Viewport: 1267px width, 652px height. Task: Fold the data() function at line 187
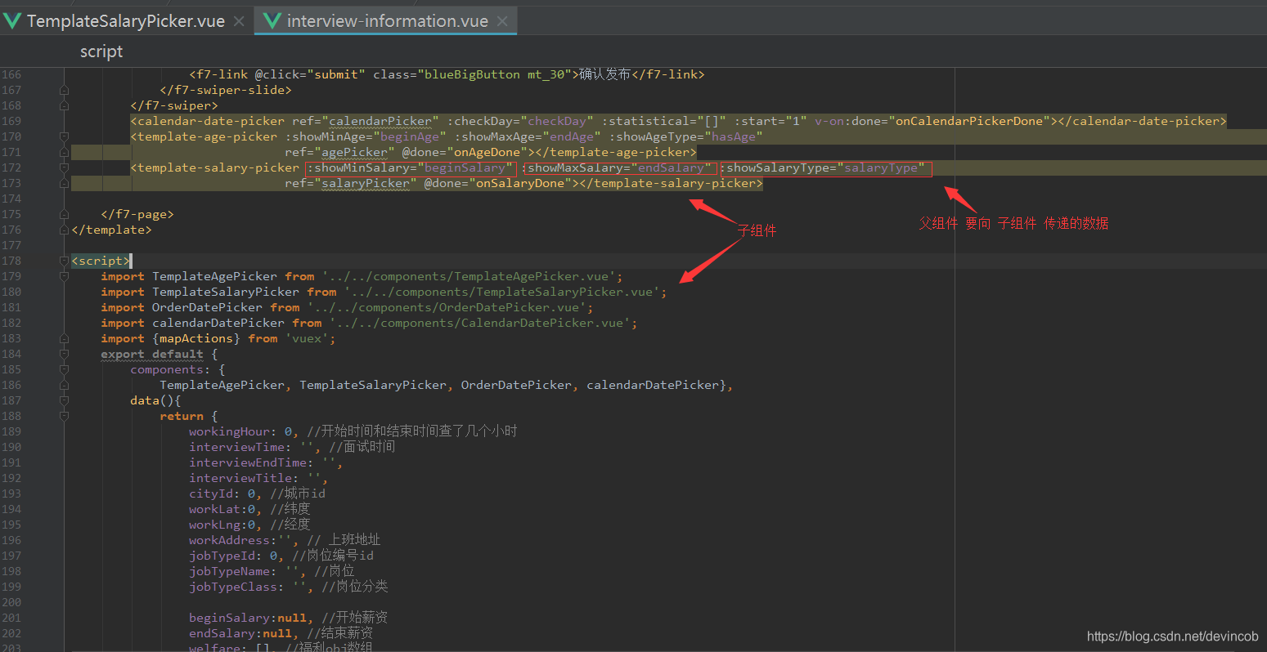coord(64,400)
